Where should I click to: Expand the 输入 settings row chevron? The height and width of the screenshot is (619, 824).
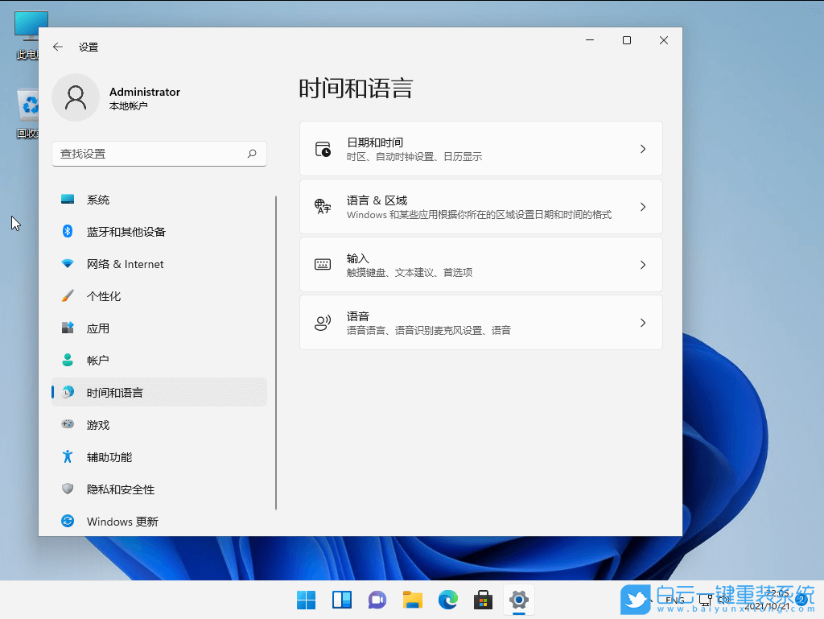642,264
